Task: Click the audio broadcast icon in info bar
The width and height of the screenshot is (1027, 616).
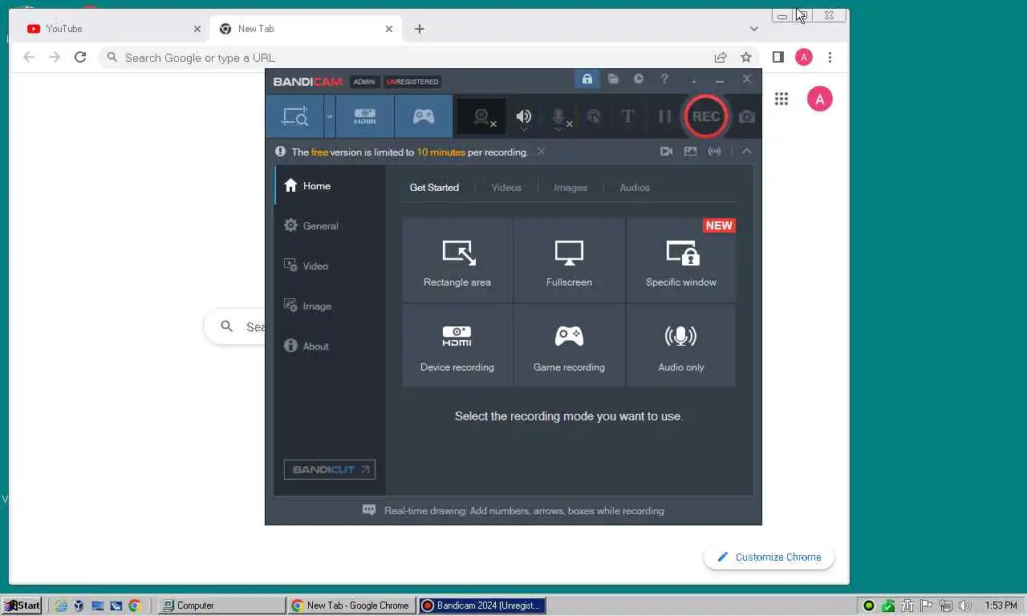Action: pos(714,151)
